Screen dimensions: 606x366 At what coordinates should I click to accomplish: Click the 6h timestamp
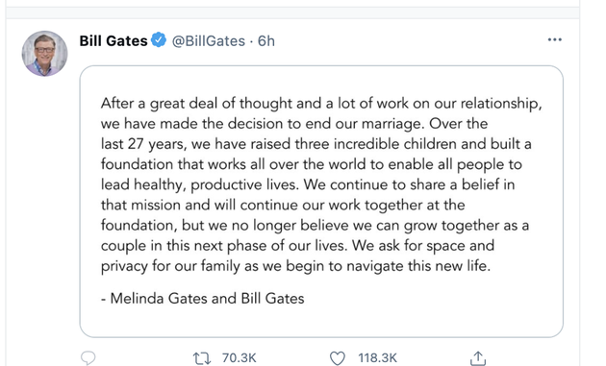pos(266,41)
